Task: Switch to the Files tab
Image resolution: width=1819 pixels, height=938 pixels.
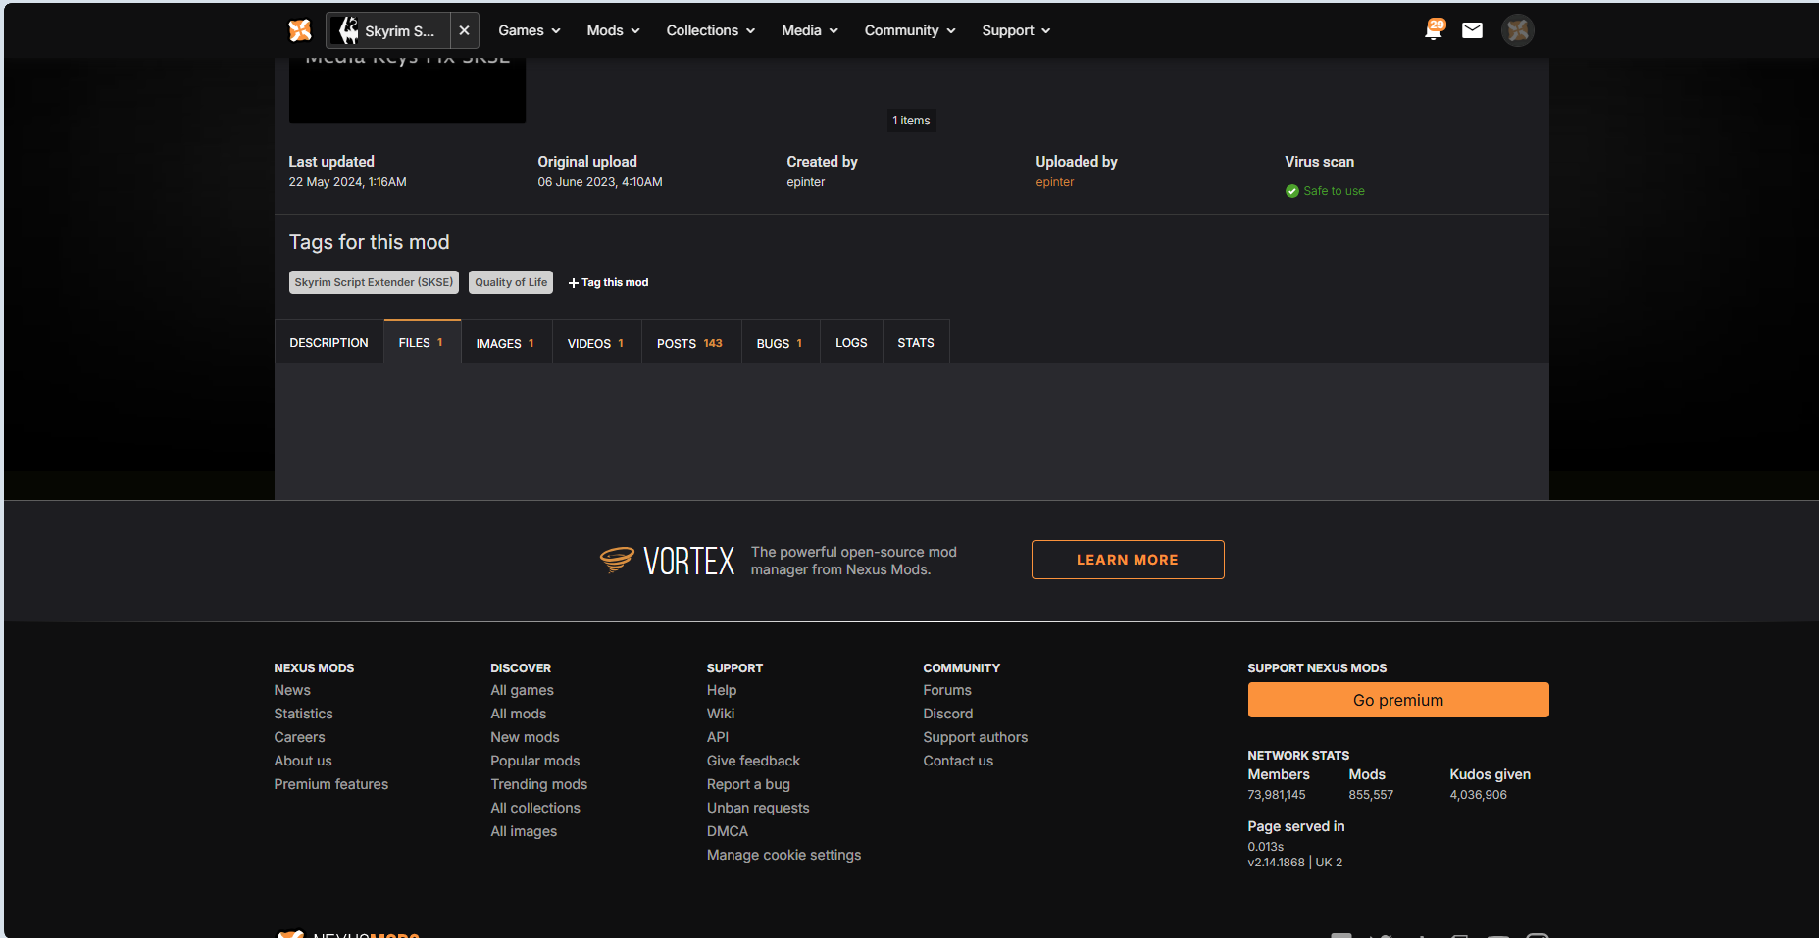Action: click(422, 342)
